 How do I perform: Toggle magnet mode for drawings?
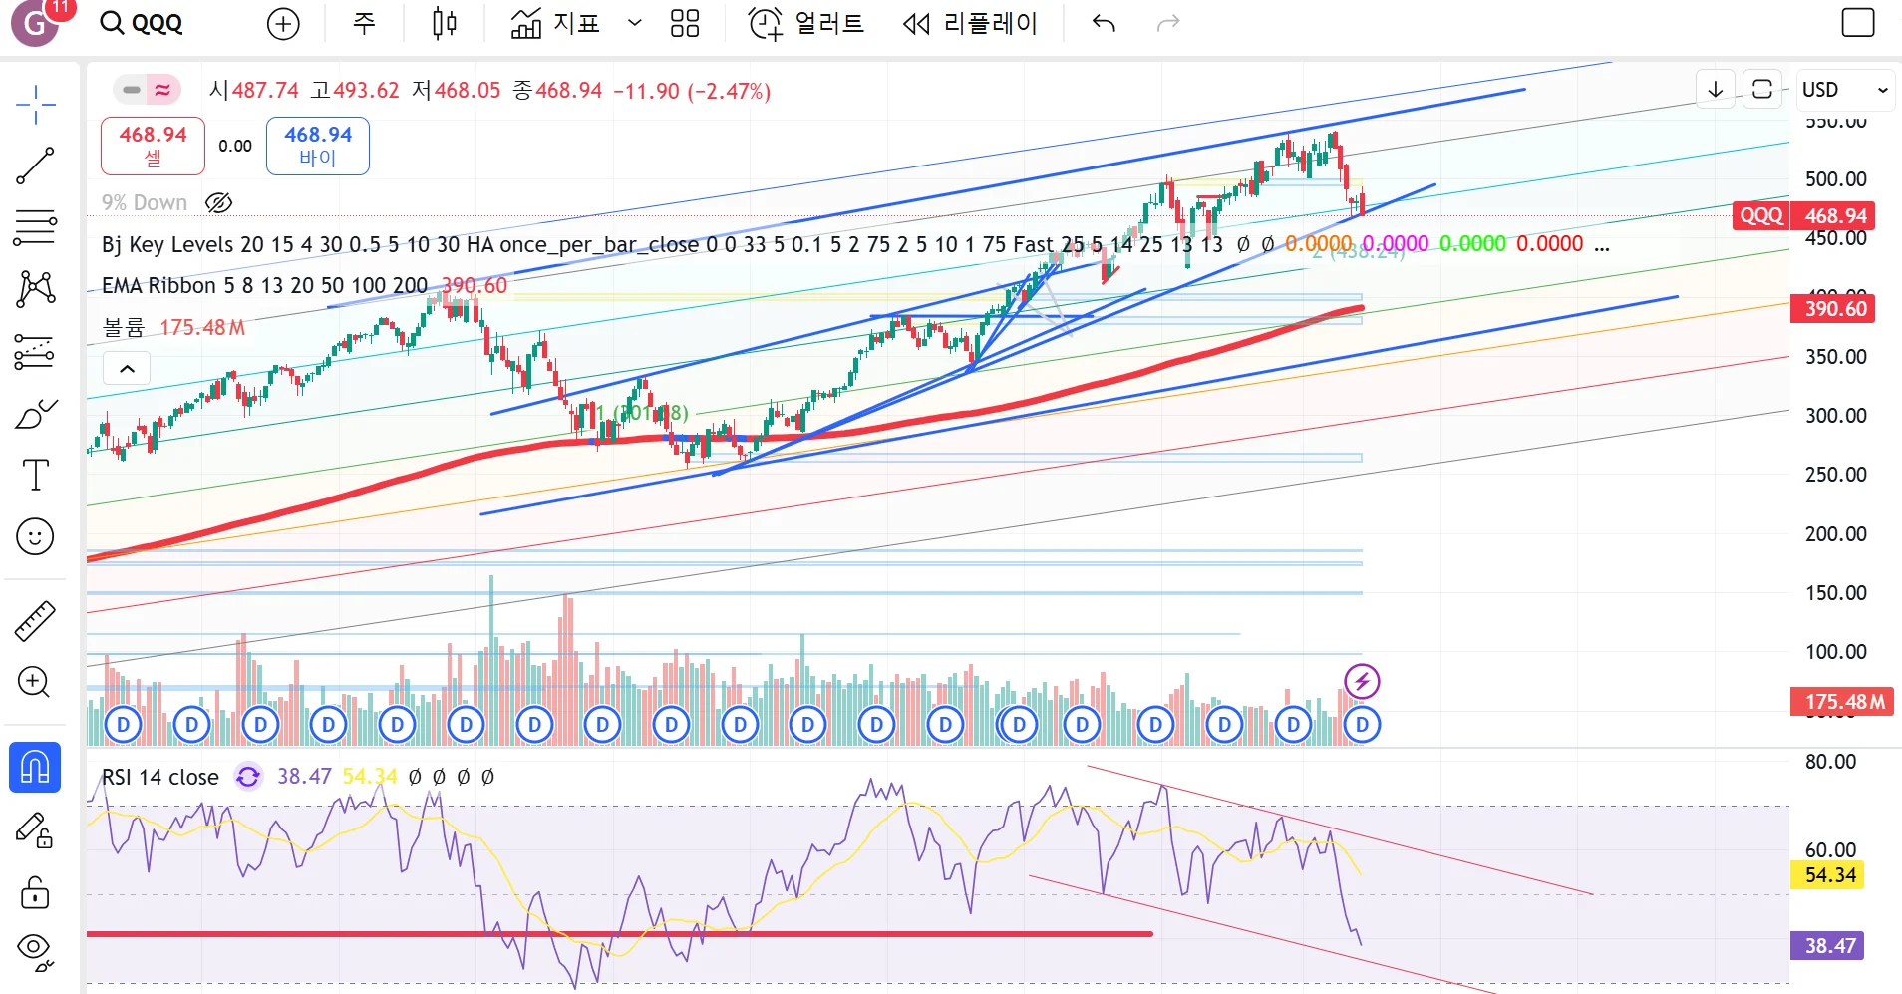pos(35,768)
